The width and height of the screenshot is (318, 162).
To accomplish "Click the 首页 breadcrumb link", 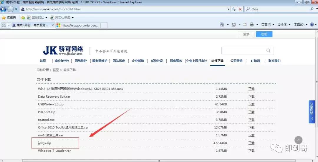I will (x=56, y=70).
